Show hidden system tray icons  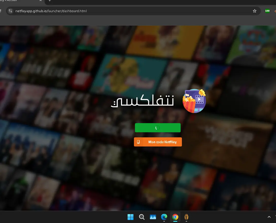(x=269, y=217)
